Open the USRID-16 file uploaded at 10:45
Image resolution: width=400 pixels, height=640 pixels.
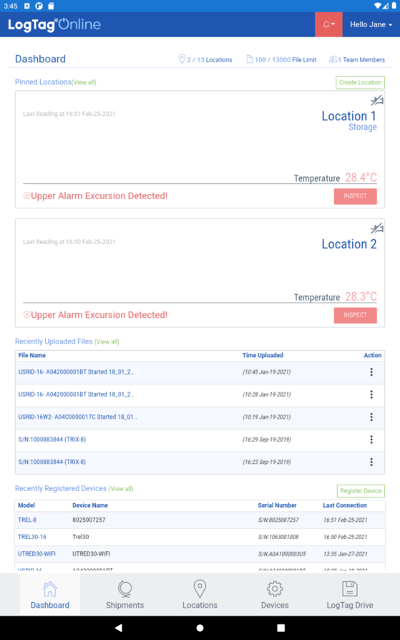pos(76,372)
